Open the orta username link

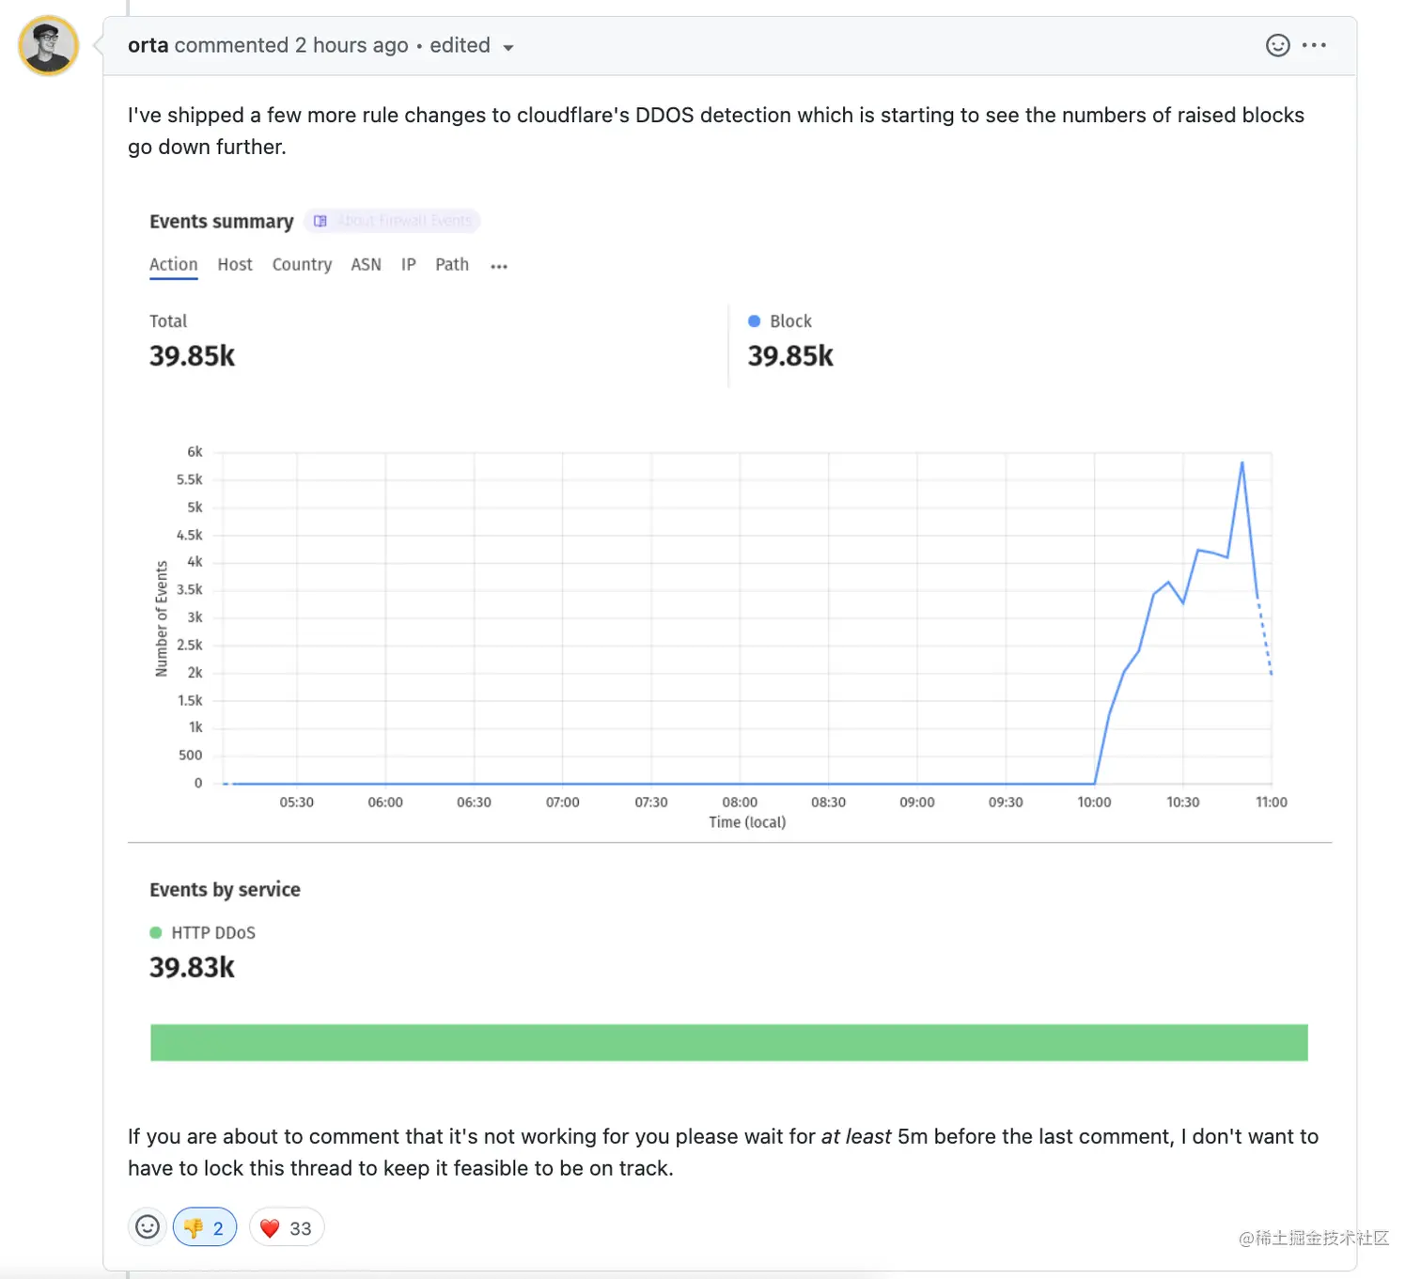coord(148,45)
